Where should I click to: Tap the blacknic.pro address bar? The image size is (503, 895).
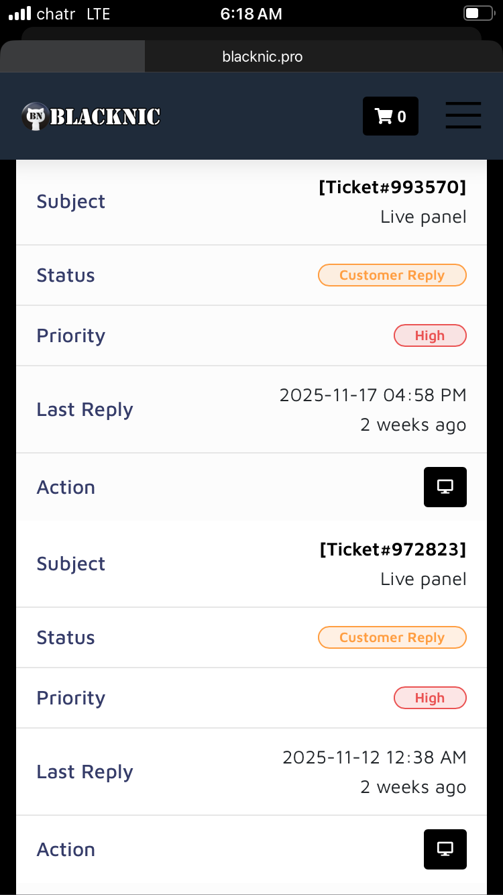[262, 57]
